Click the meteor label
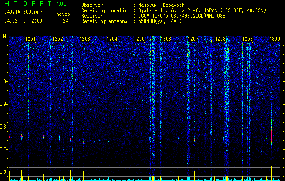The width and height of the screenshot is (285, 181). click(x=64, y=14)
